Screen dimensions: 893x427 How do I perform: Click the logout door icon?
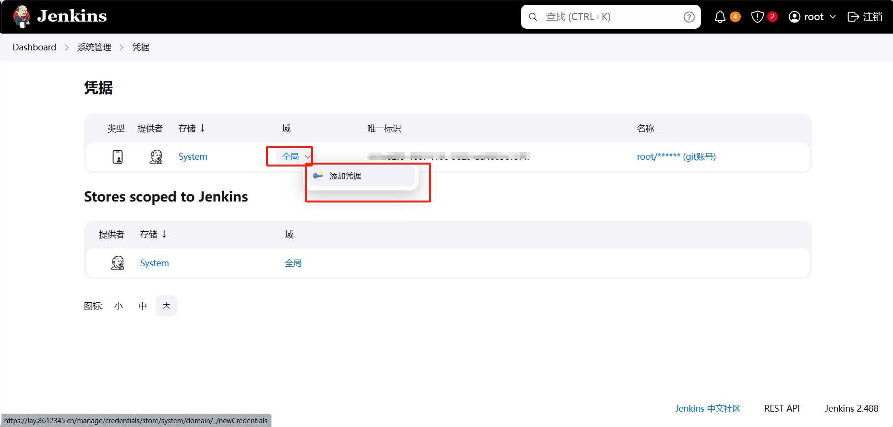tap(853, 17)
